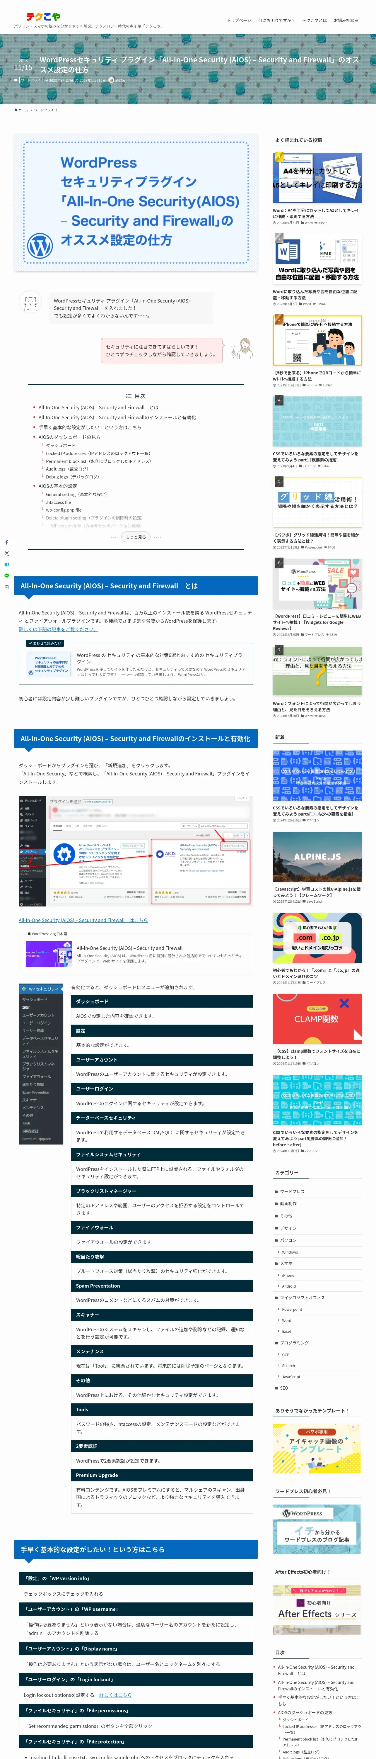The width and height of the screenshot is (376, 1759).
Task: Open the アイキャッチ画像のテンプレート banner
Action: click(x=317, y=1448)
